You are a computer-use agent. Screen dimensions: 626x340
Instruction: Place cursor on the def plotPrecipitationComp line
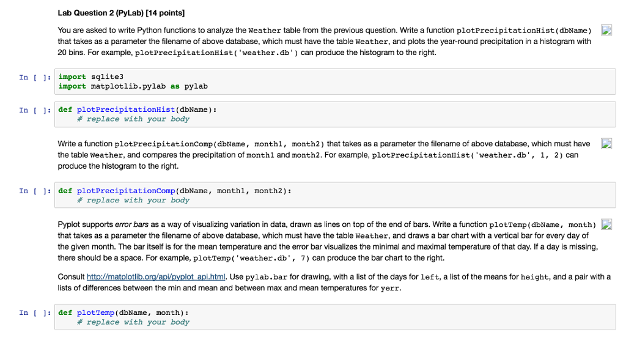click(x=174, y=191)
